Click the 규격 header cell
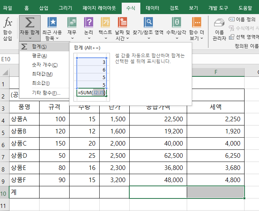The image size is (259, 211). click(x=54, y=107)
